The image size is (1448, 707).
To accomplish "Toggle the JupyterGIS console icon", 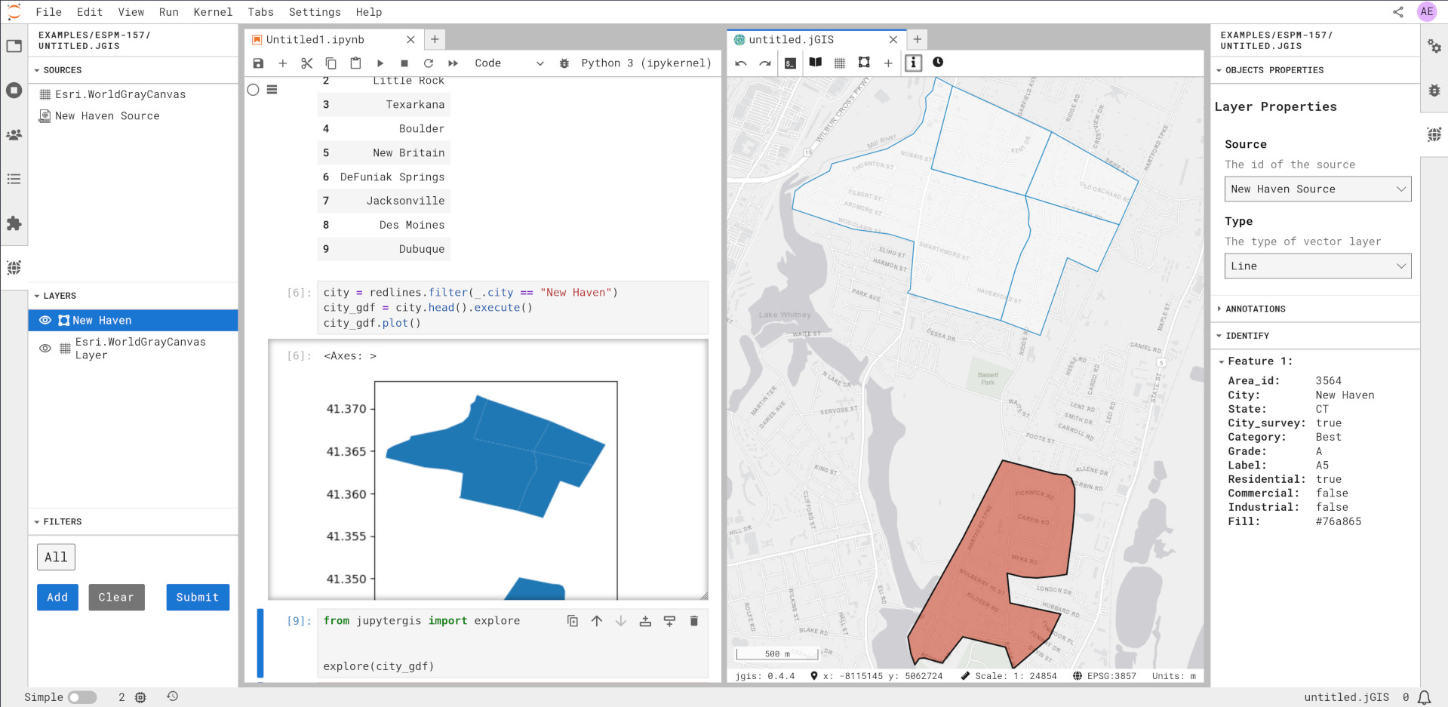I will (x=790, y=63).
